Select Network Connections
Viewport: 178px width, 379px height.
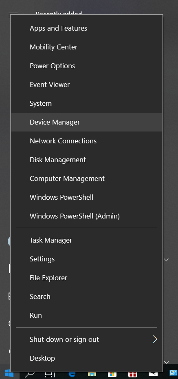click(x=86, y=141)
